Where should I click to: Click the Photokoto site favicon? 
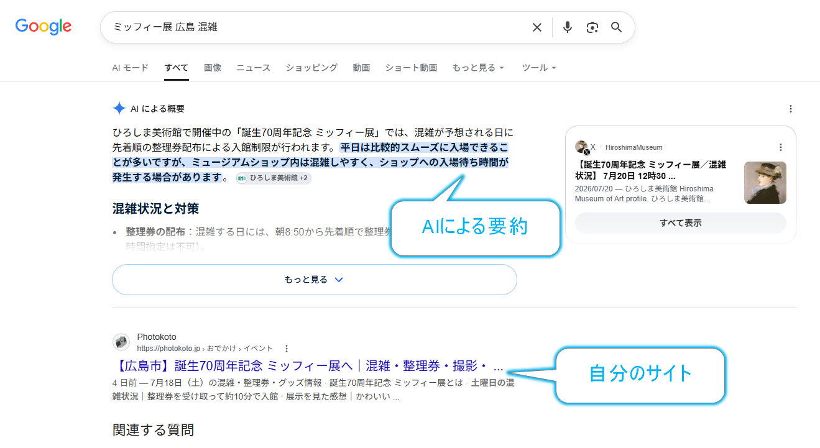pos(121,342)
